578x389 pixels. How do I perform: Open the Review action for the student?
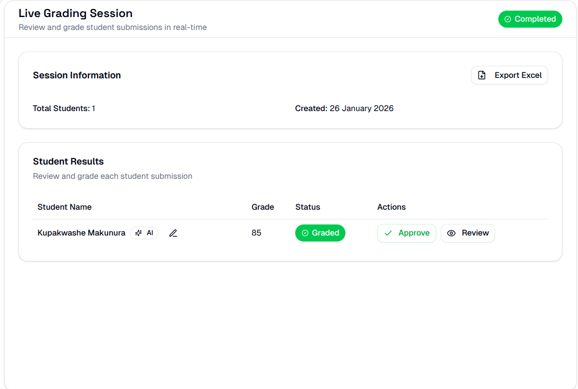pos(468,233)
